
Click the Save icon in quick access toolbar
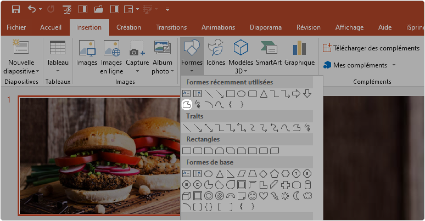16,9
